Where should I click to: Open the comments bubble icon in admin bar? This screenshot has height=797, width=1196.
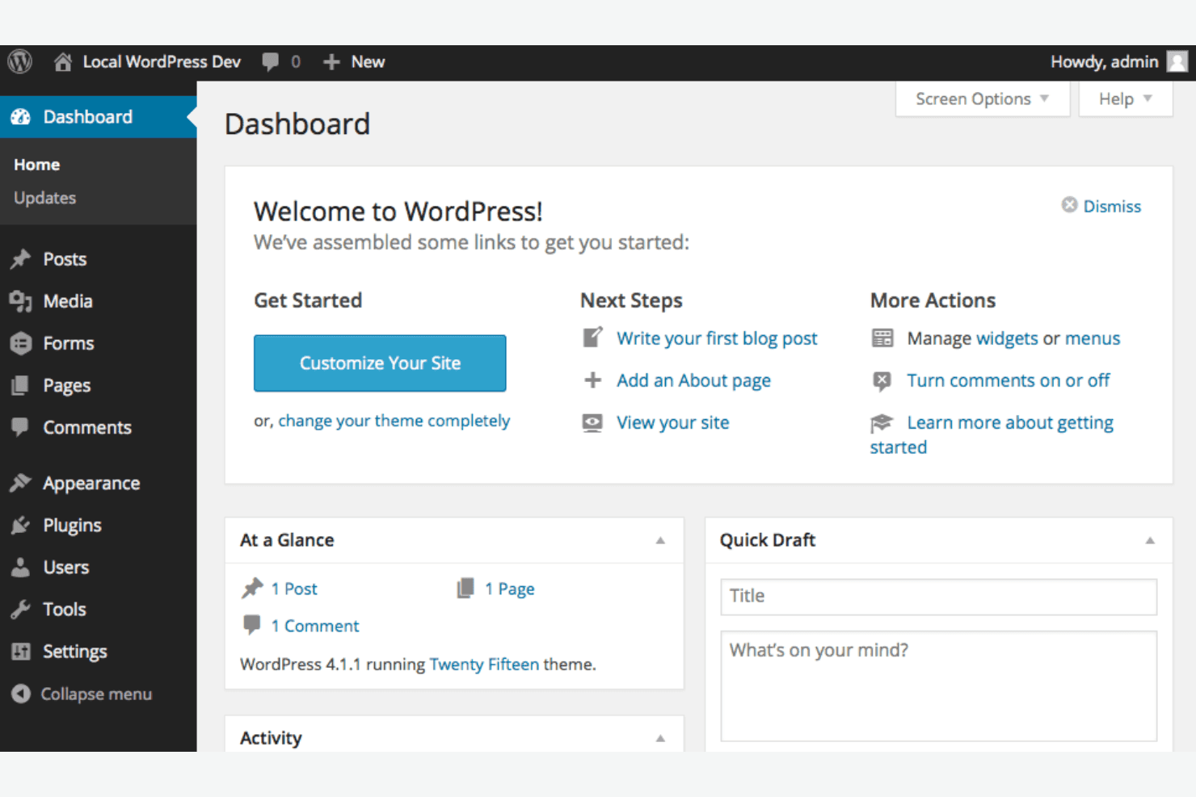(x=271, y=62)
